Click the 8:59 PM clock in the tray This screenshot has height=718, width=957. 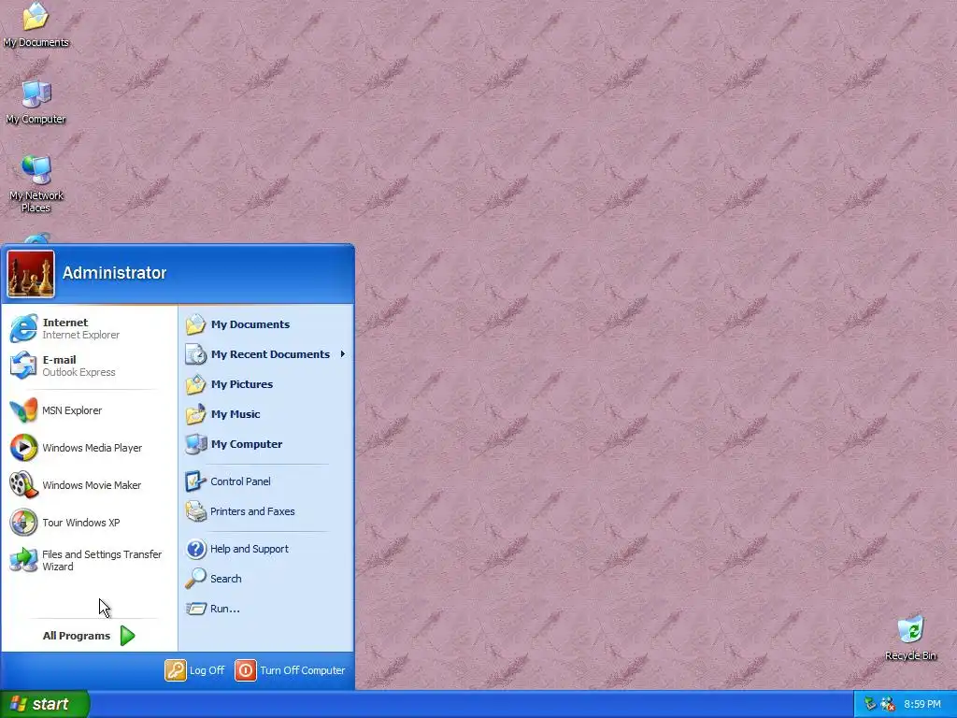pos(922,704)
